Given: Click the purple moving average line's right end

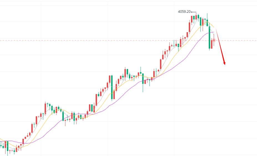Looking at the screenshot, I should click(x=214, y=32).
